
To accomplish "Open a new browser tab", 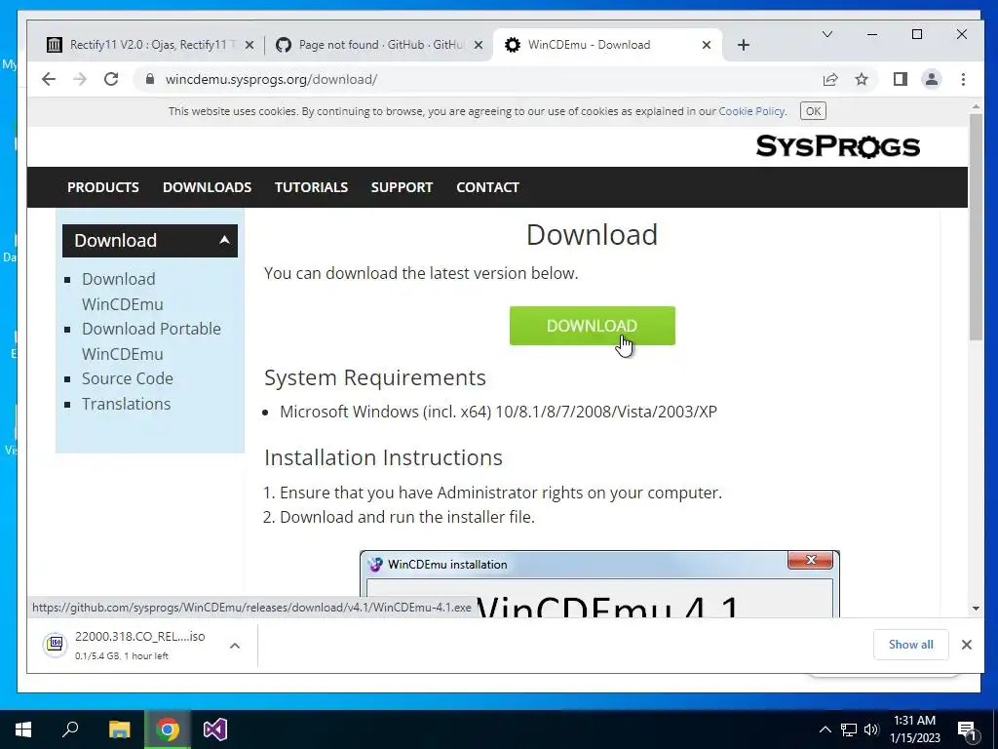I will (744, 45).
